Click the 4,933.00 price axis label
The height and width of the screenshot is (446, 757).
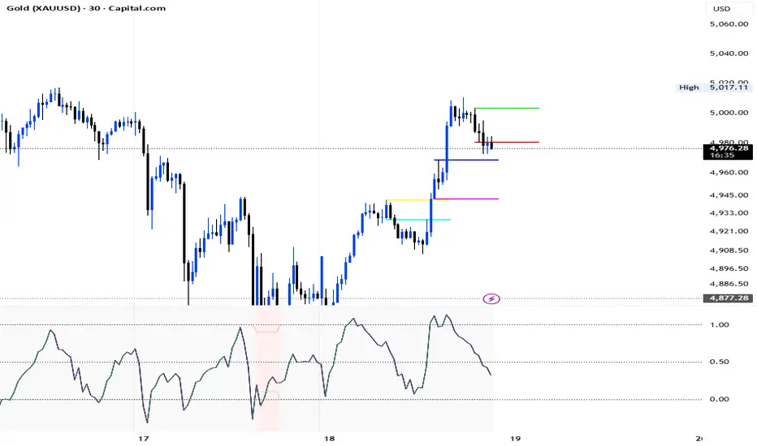click(729, 212)
